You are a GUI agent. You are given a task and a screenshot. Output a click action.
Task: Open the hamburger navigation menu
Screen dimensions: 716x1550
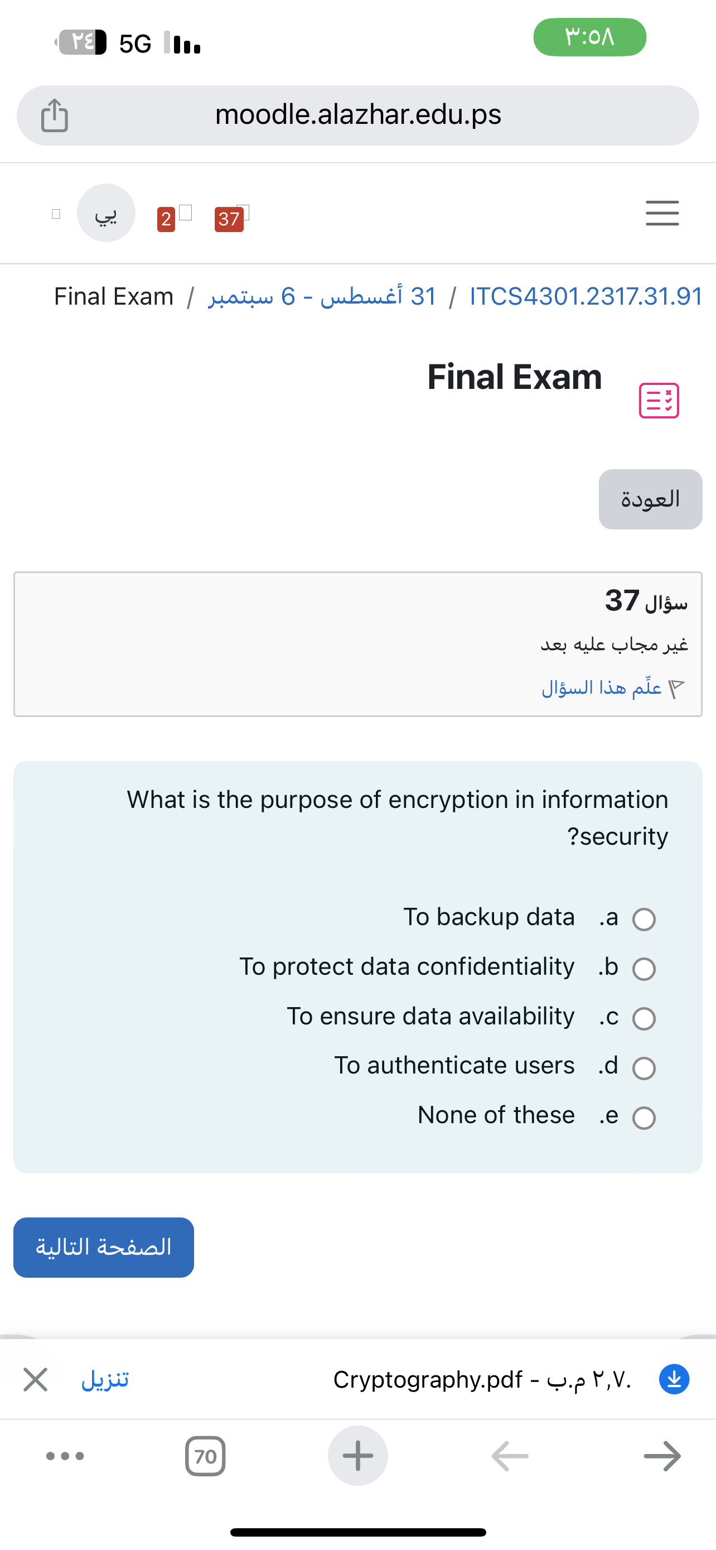tap(662, 213)
